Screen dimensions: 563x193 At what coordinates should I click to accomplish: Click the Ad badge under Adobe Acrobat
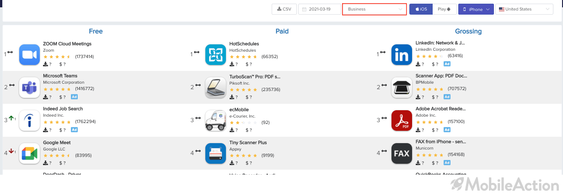(x=447, y=130)
